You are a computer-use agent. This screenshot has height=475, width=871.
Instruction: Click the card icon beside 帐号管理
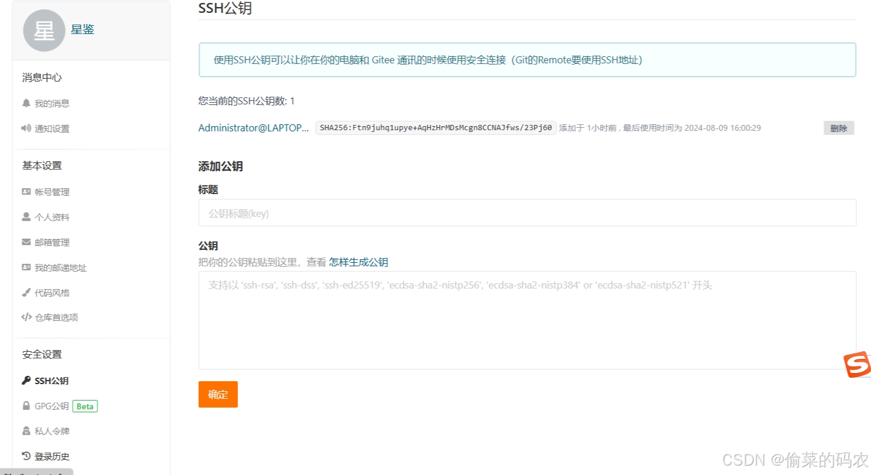26,192
